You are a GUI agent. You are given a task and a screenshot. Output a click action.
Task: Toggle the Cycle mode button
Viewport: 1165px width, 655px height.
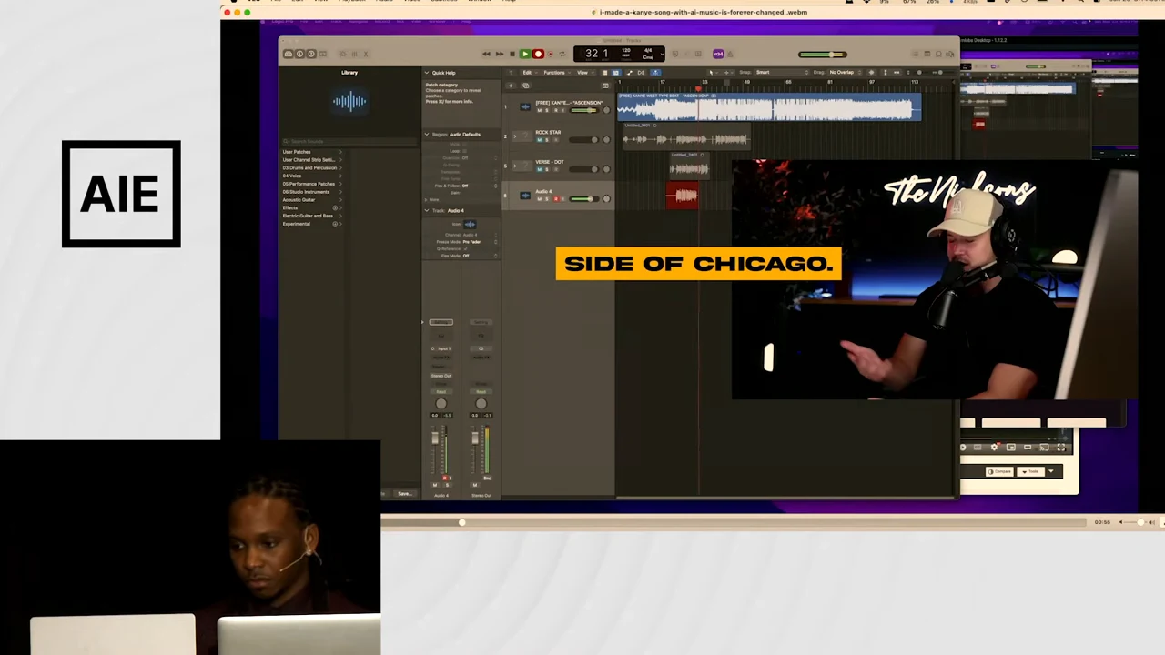(562, 54)
